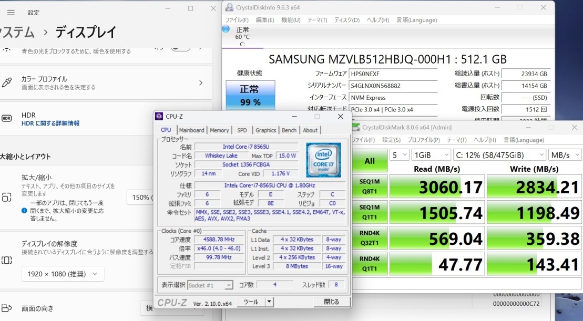Open the 150% scale dropdown
This screenshot has width=583, height=321.
(x=140, y=198)
